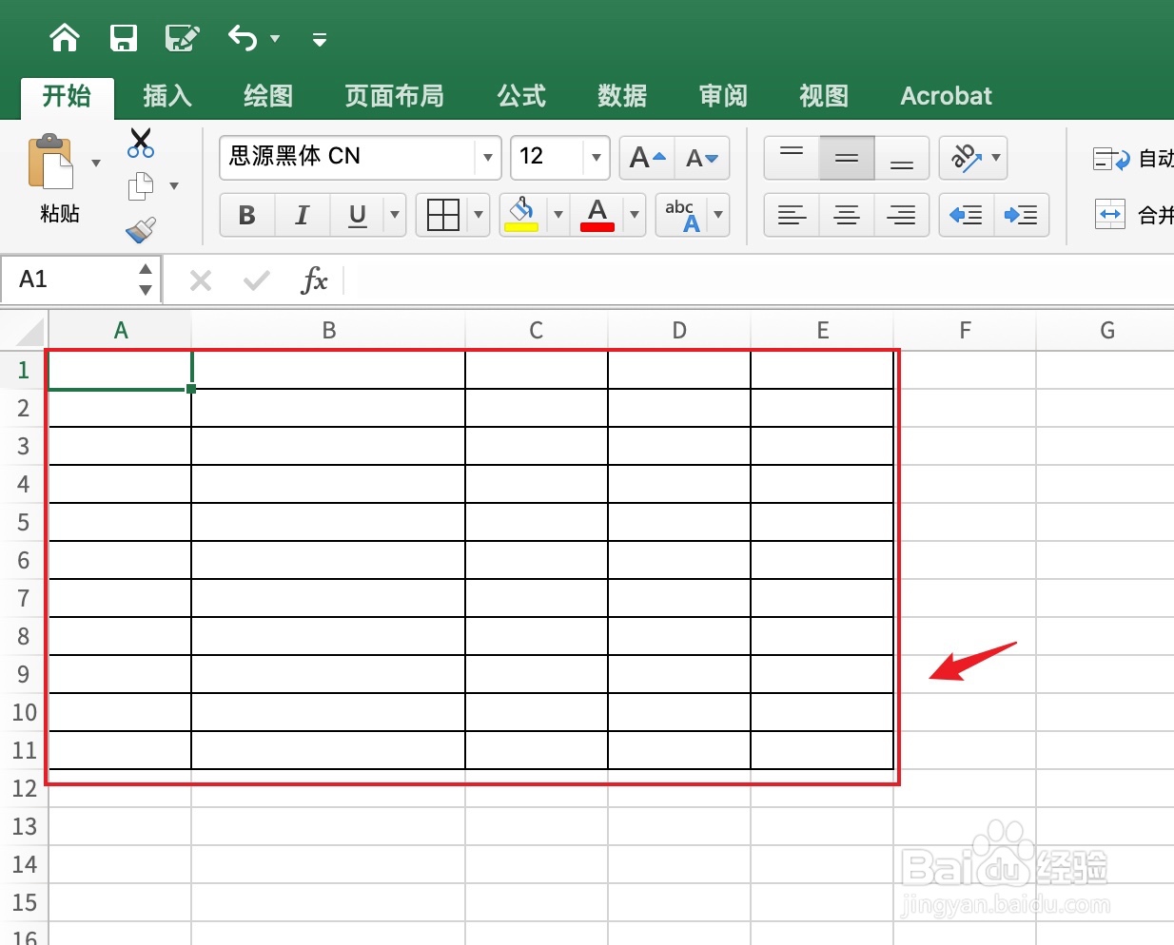Image resolution: width=1174 pixels, height=945 pixels.
Task: Apply borders with the borders icon
Action: coord(443,215)
